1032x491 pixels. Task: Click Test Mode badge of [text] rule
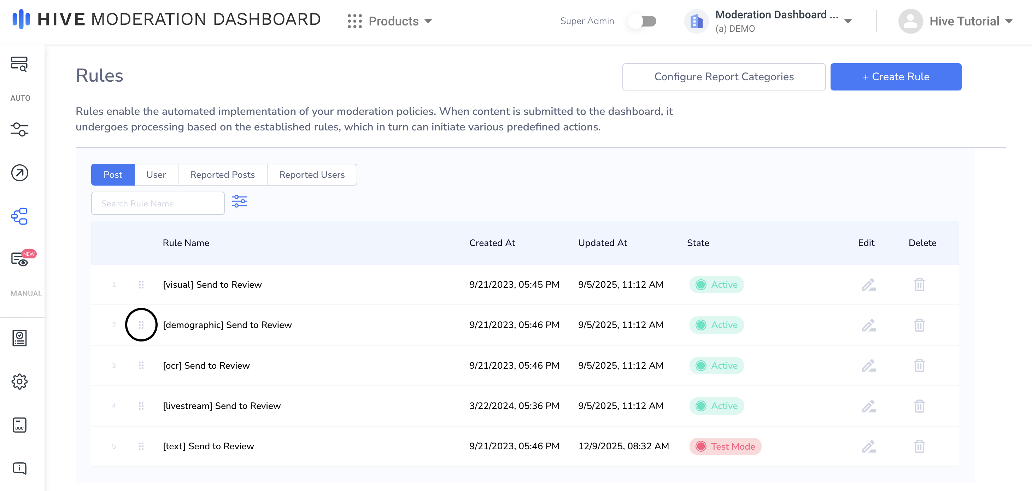pyautogui.click(x=725, y=446)
